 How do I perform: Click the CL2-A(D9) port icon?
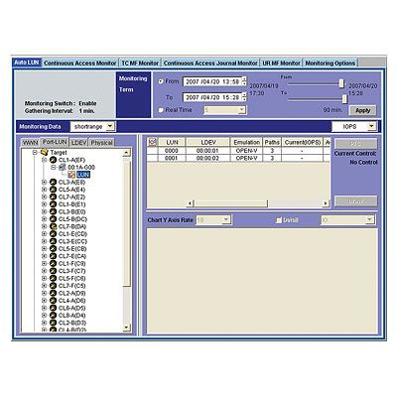53,293
